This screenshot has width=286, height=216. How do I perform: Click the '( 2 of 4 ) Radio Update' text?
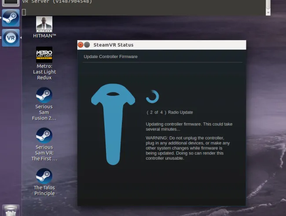point(170,112)
